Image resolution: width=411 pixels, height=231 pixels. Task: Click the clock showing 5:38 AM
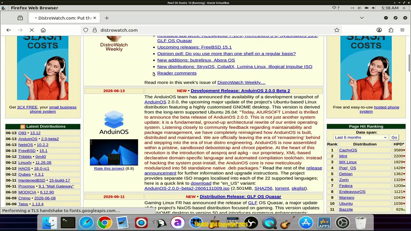389,8
